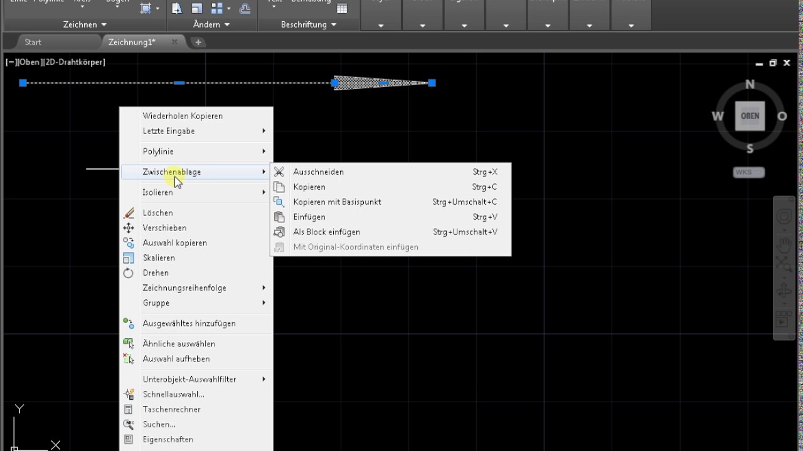The image size is (803, 451).
Task: Click the SteeringWheel icon in navigation bar
Action: [784, 217]
